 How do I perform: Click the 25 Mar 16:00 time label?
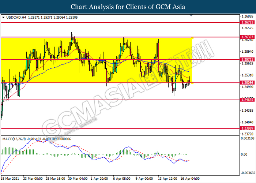(55, 179)
